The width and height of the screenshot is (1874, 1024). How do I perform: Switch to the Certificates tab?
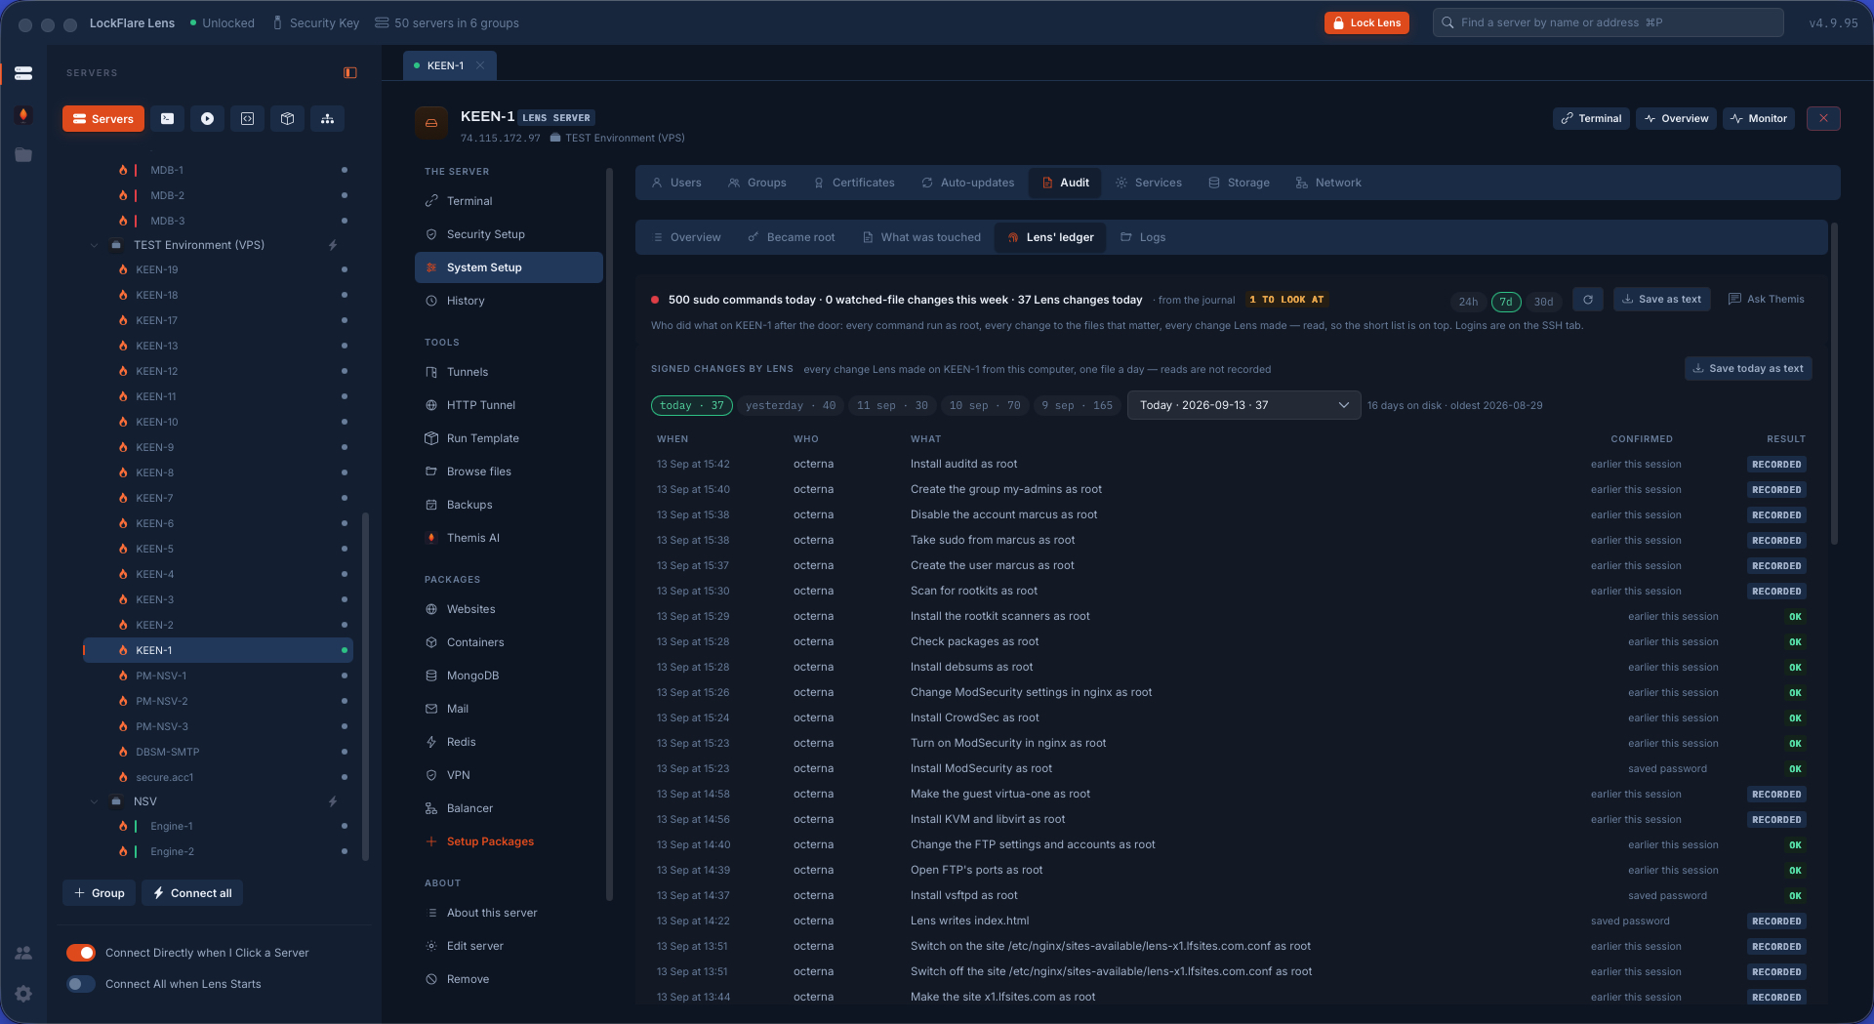(854, 183)
